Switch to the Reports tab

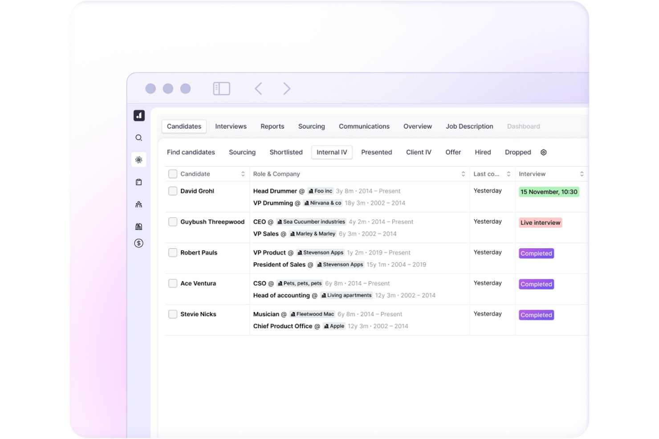(272, 126)
